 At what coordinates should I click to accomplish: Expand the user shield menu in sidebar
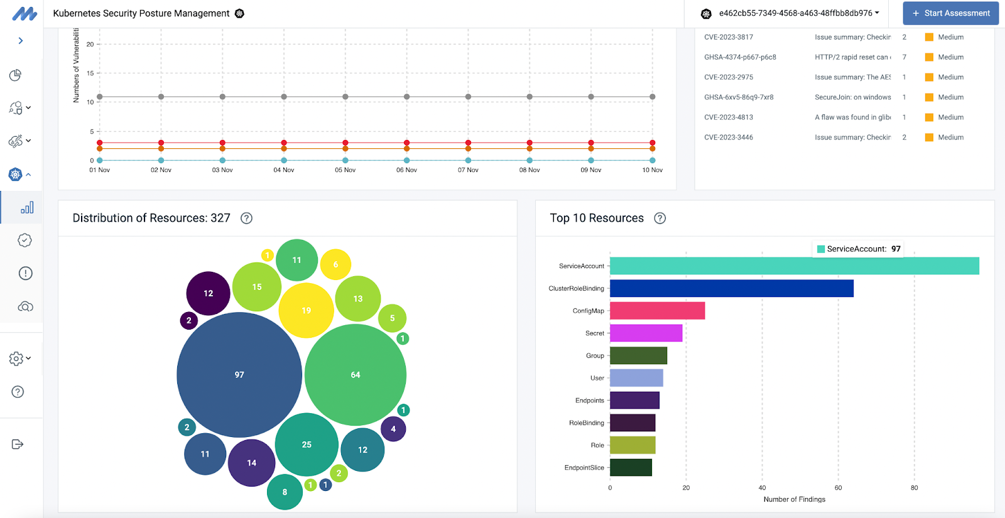(x=20, y=108)
